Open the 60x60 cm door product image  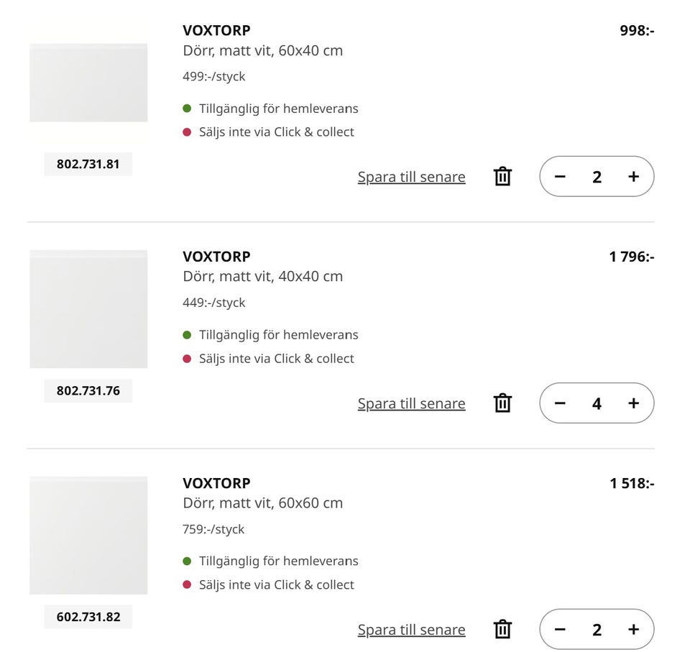pyautogui.click(x=88, y=536)
